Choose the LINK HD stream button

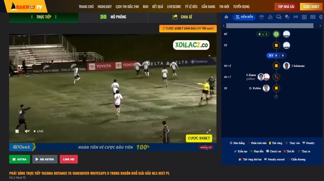click(69, 159)
